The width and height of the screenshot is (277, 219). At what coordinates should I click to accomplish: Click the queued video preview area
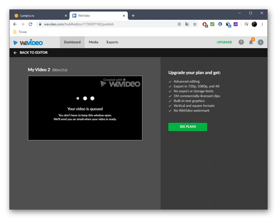[85, 108]
